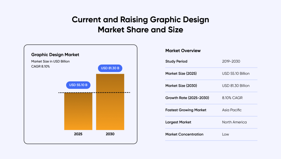Click the 'CAGR 8.10%' chart label

click(41, 66)
